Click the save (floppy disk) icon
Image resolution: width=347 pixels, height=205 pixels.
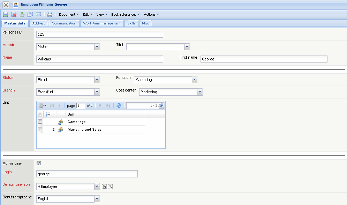point(6,14)
